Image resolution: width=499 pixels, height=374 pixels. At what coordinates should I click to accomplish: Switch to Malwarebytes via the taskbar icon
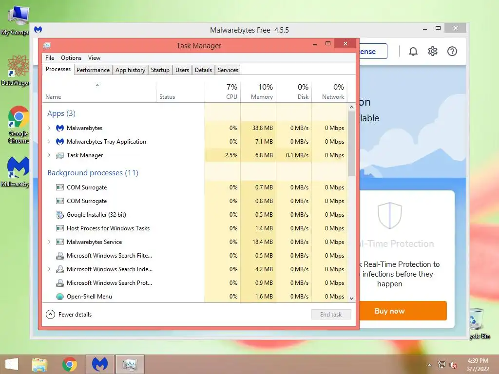tap(99, 364)
